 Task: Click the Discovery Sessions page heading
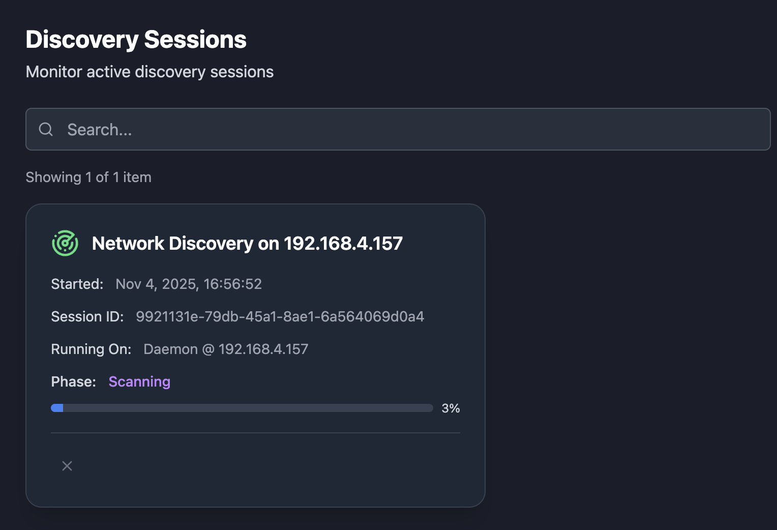(136, 40)
